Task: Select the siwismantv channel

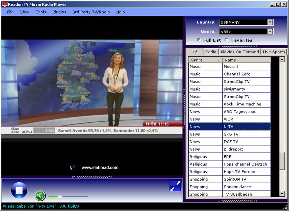Action: click(229, 89)
